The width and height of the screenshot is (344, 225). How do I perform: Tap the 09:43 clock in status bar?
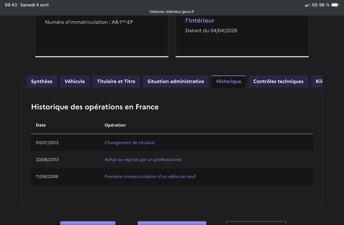(11, 5)
